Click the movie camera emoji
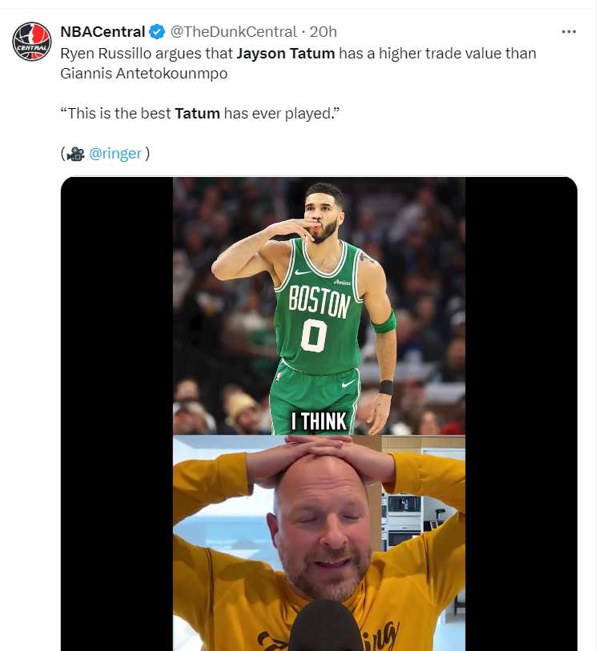Viewport: 599px width, 651px height. click(76, 154)
